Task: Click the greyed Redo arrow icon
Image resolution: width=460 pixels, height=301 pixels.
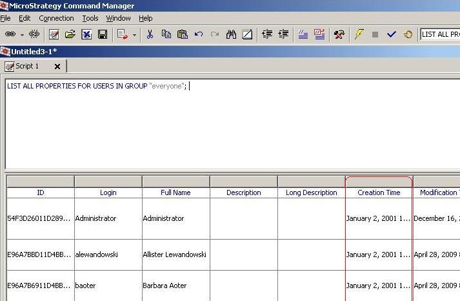Action: point(215,34)
